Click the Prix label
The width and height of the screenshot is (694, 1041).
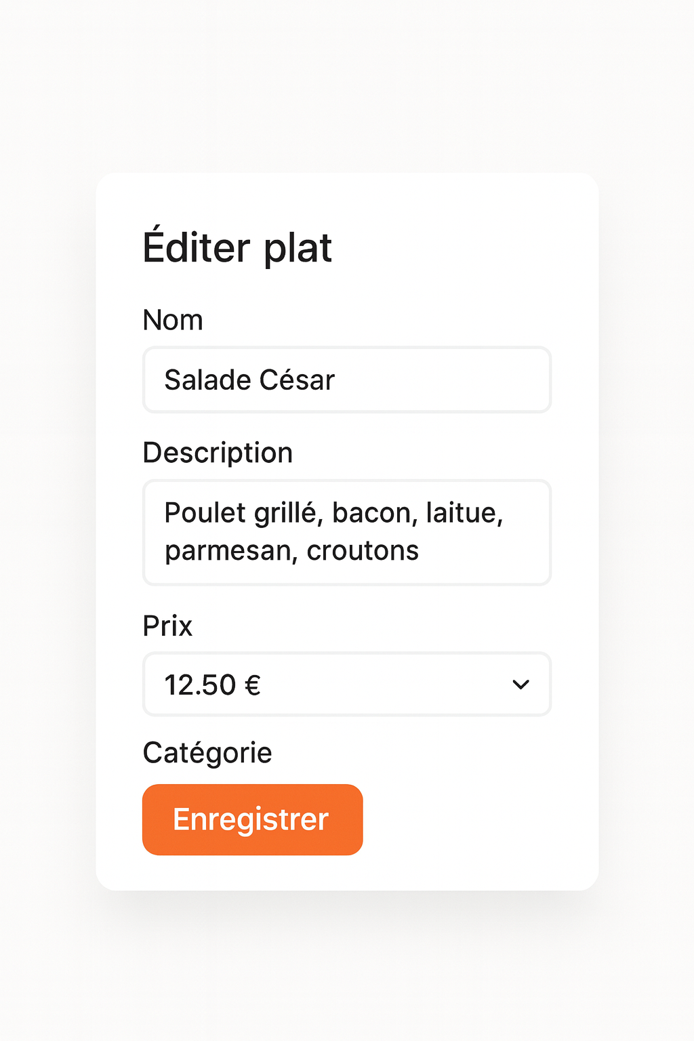point(167,626)
